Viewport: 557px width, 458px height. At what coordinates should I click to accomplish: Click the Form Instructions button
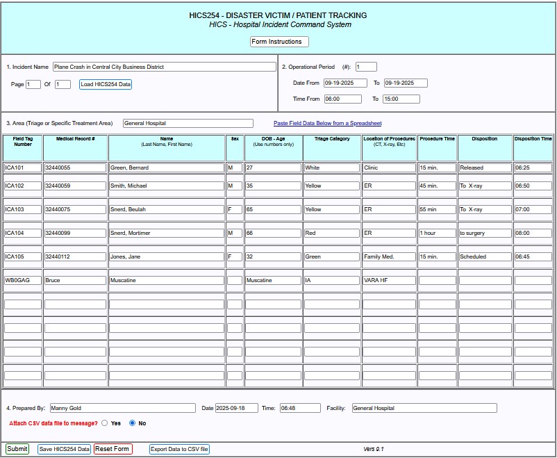(x=279, y=42)
